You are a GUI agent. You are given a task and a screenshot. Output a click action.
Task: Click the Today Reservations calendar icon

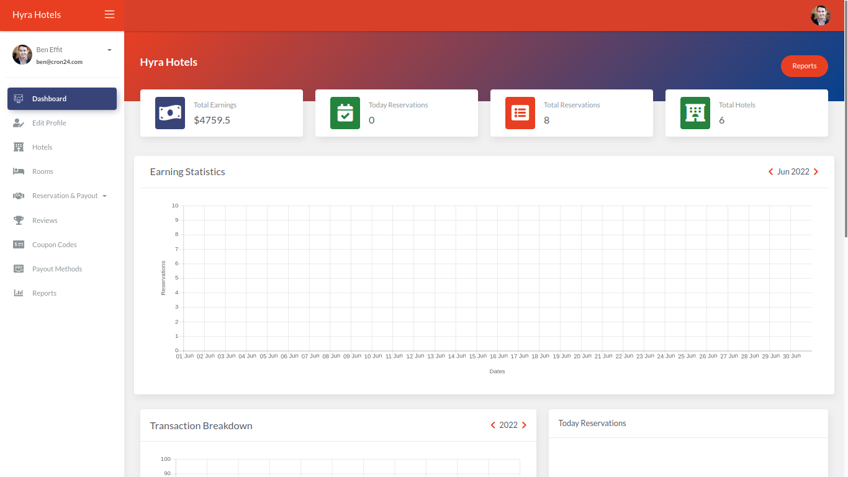(345, 113)
